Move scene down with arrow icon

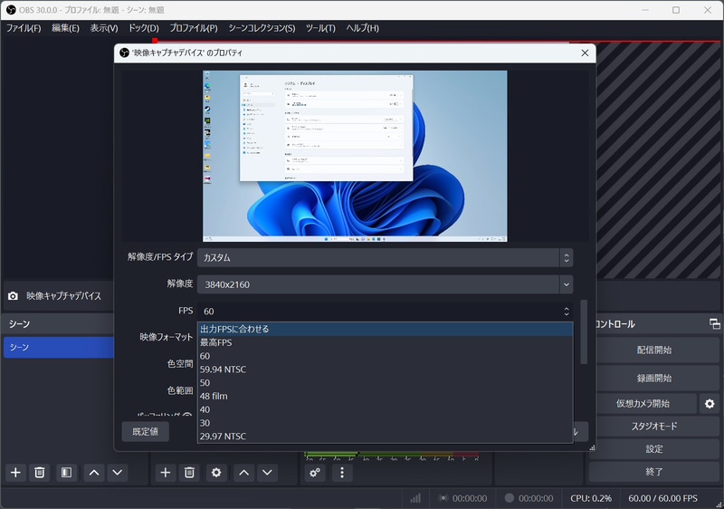point(118,473)
